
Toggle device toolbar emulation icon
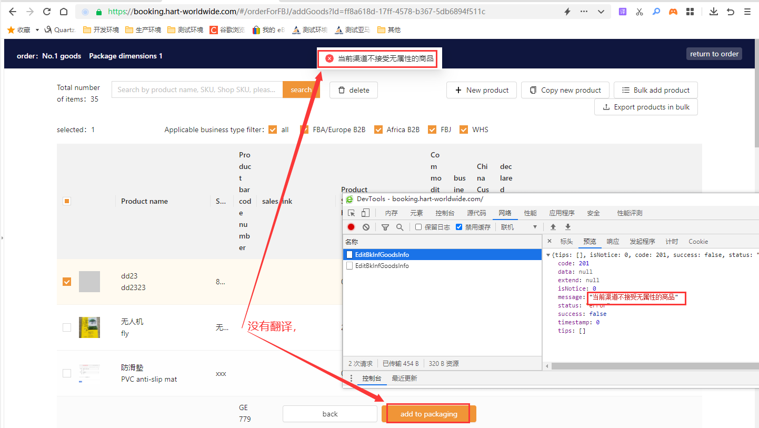coord(365,213)
